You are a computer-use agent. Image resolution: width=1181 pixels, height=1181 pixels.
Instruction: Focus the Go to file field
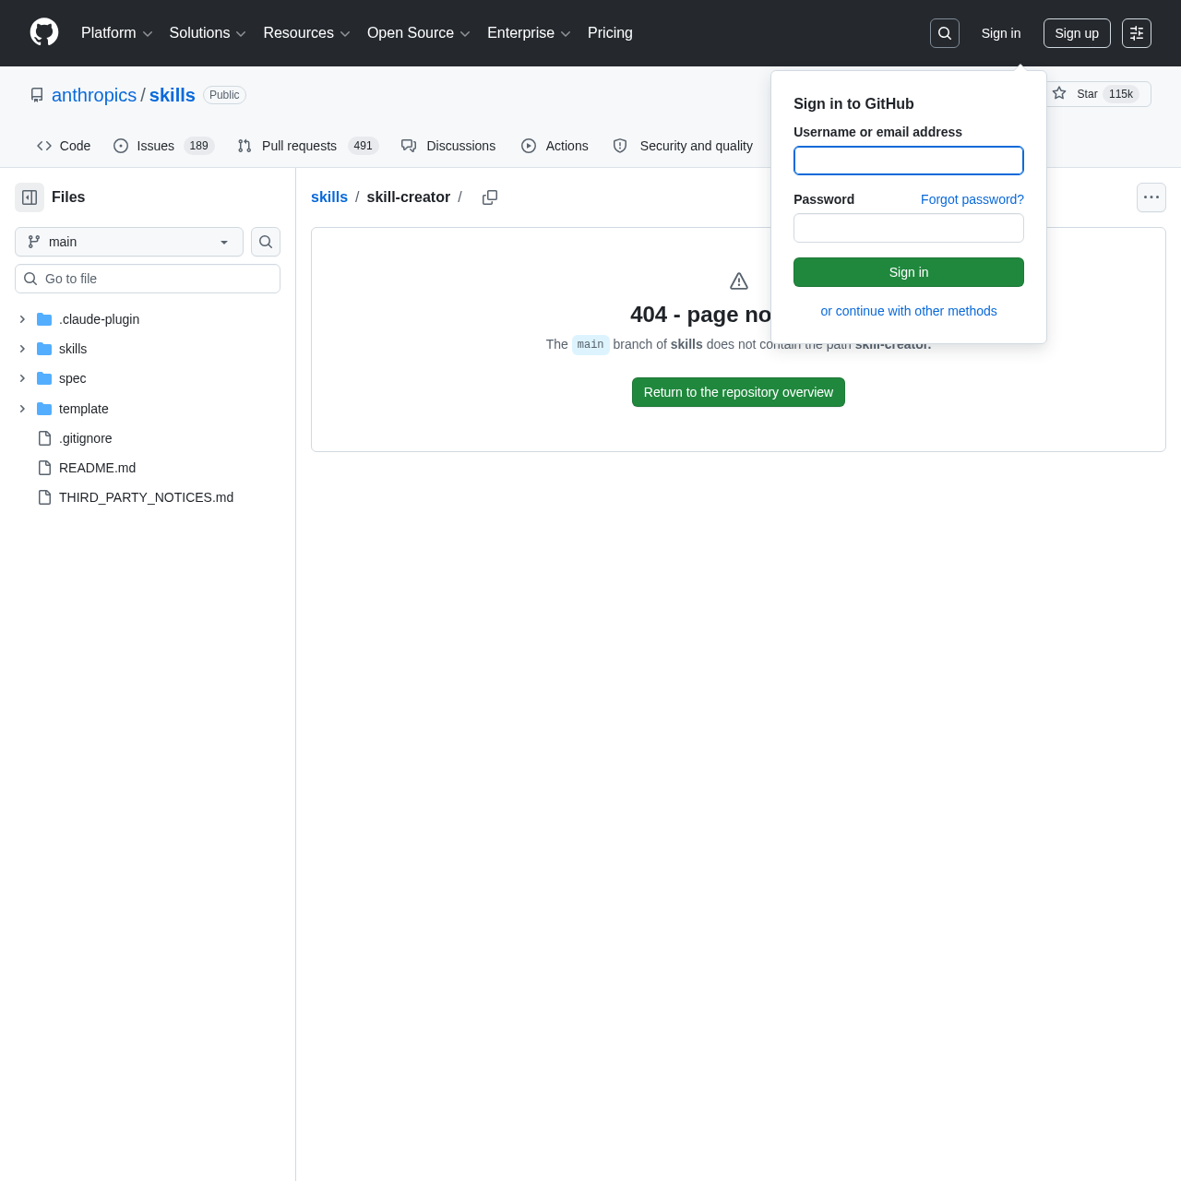[x=148, y=278]
